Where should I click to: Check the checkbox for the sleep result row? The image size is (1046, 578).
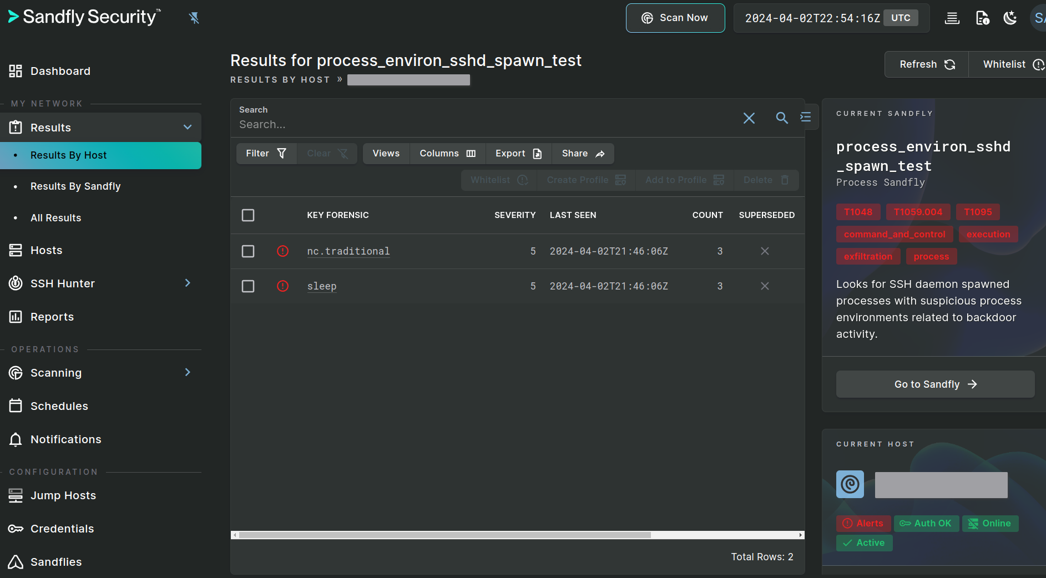pos(247,286)
